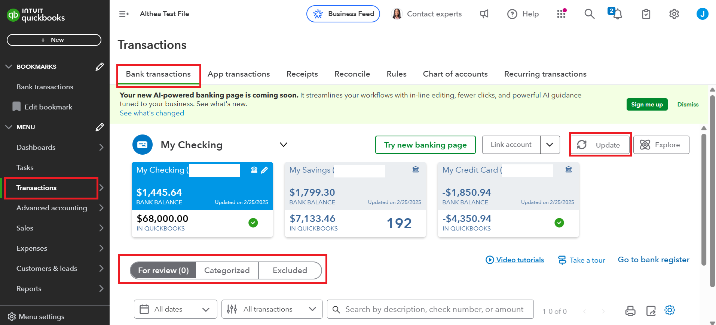Click the Update button
This screenshot has height=325, width=716.
(x=600, y=145)
